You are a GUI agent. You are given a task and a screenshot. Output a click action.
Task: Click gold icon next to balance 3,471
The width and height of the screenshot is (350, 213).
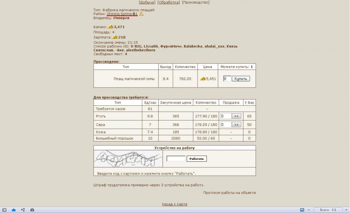pyautogui.click(x=110, y=27)
